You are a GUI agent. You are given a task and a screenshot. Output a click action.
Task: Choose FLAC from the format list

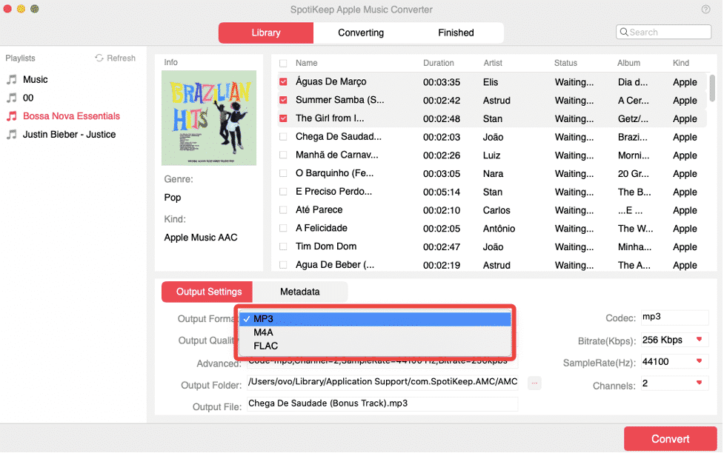(x=265, y=345)
